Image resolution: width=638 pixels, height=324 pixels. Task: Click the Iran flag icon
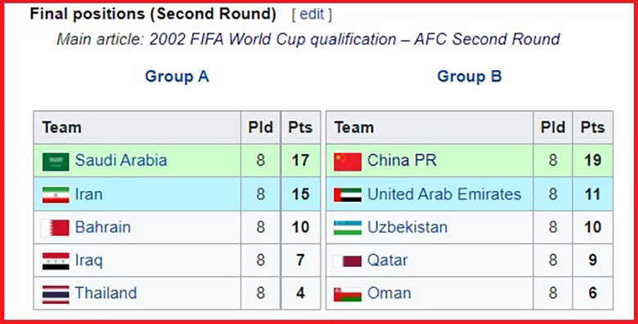[56, 195]
